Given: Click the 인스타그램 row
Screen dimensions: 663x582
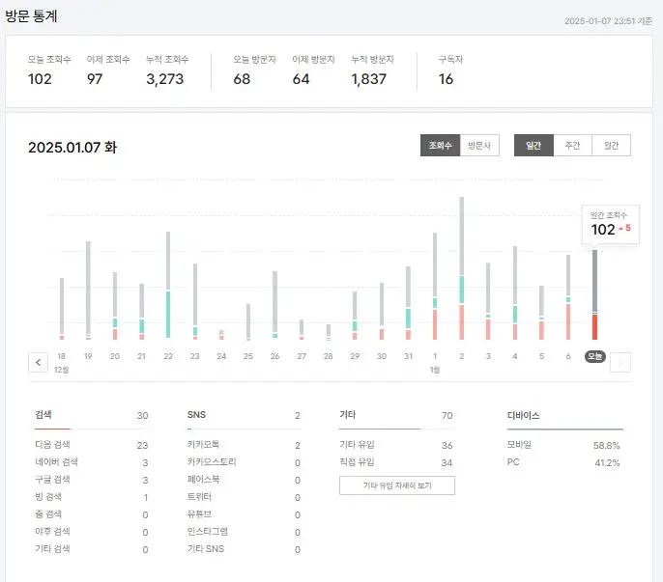Looking at the screenshot, I should pos(244,531).
